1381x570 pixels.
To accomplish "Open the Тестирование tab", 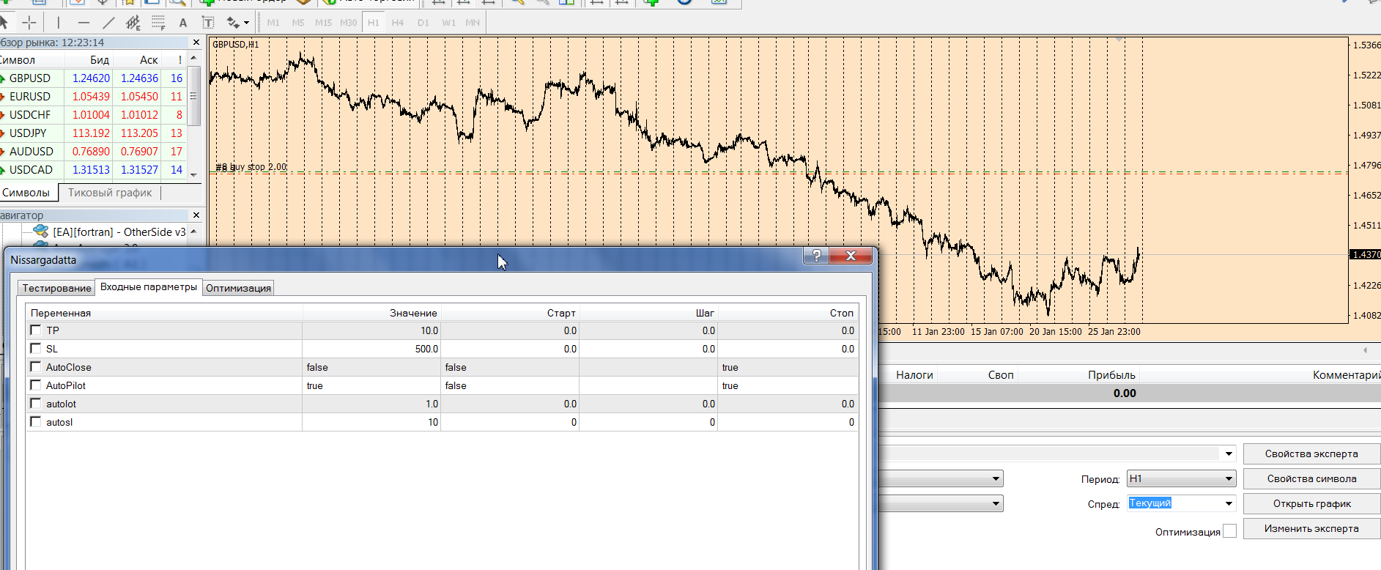I will coord(56,288).
